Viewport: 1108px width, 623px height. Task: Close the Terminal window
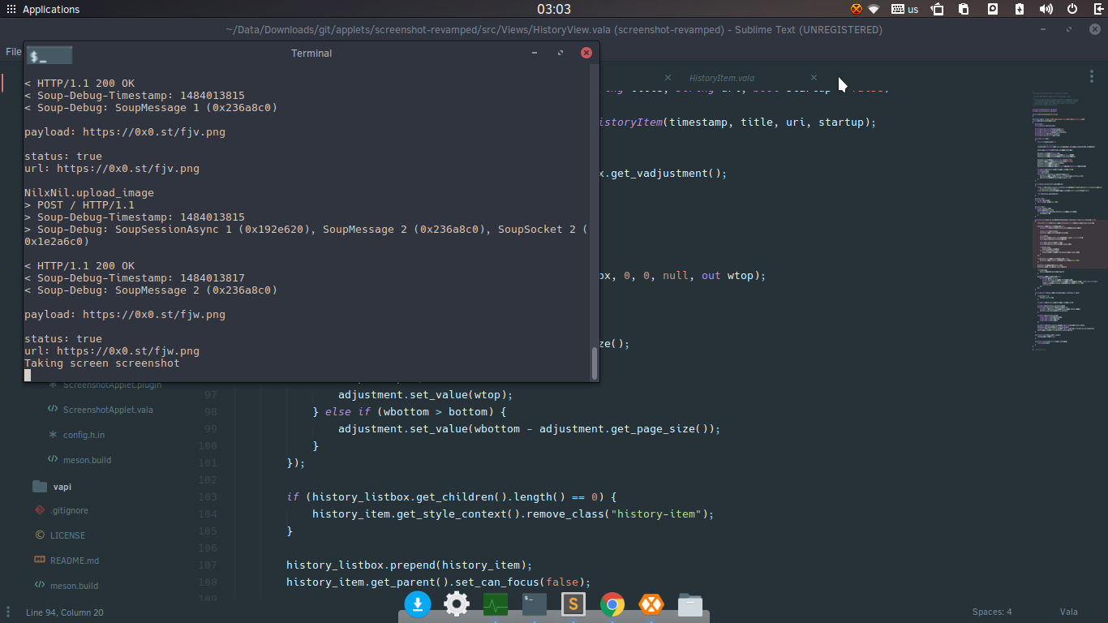(x=586, y=53)
